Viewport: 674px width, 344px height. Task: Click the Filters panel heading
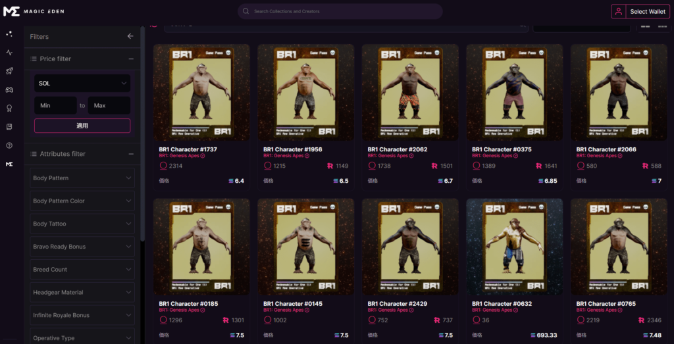39,36
